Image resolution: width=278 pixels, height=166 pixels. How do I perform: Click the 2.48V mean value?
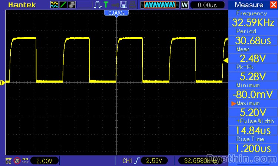[x=253, y=58]
